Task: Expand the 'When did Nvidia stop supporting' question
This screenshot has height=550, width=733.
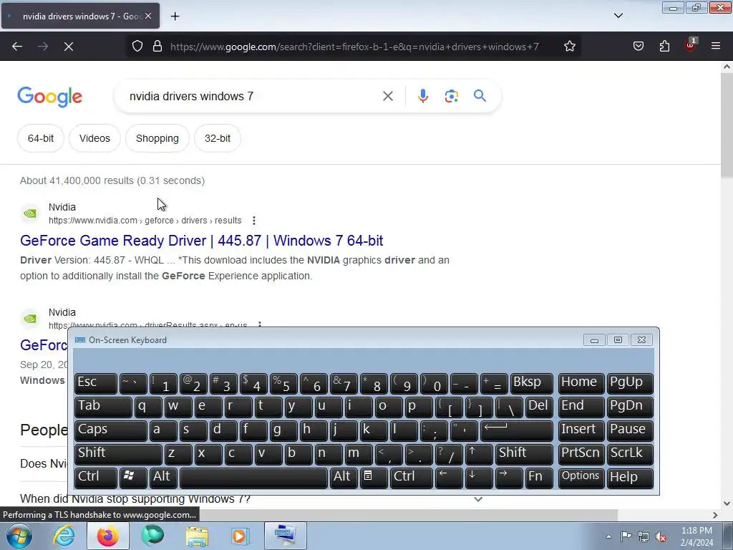Action: [x=477, y=499]
